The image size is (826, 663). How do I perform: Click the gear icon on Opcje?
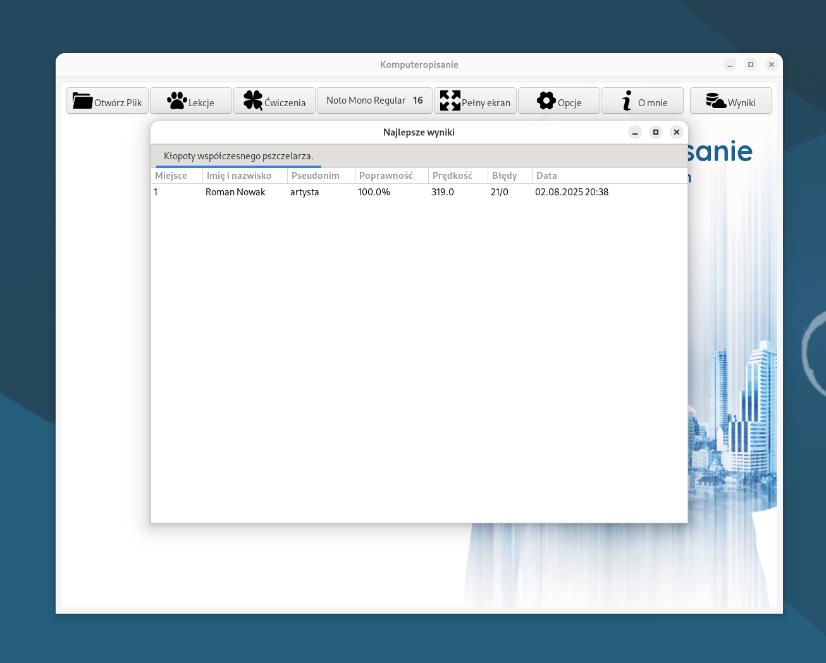pos(546,100)
